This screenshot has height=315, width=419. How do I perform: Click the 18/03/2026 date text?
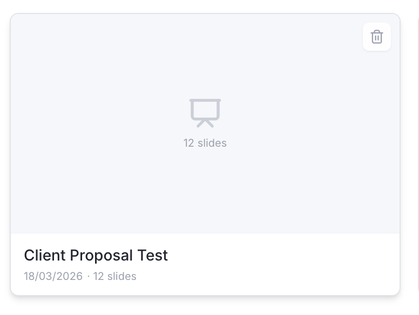coord(53,277)
